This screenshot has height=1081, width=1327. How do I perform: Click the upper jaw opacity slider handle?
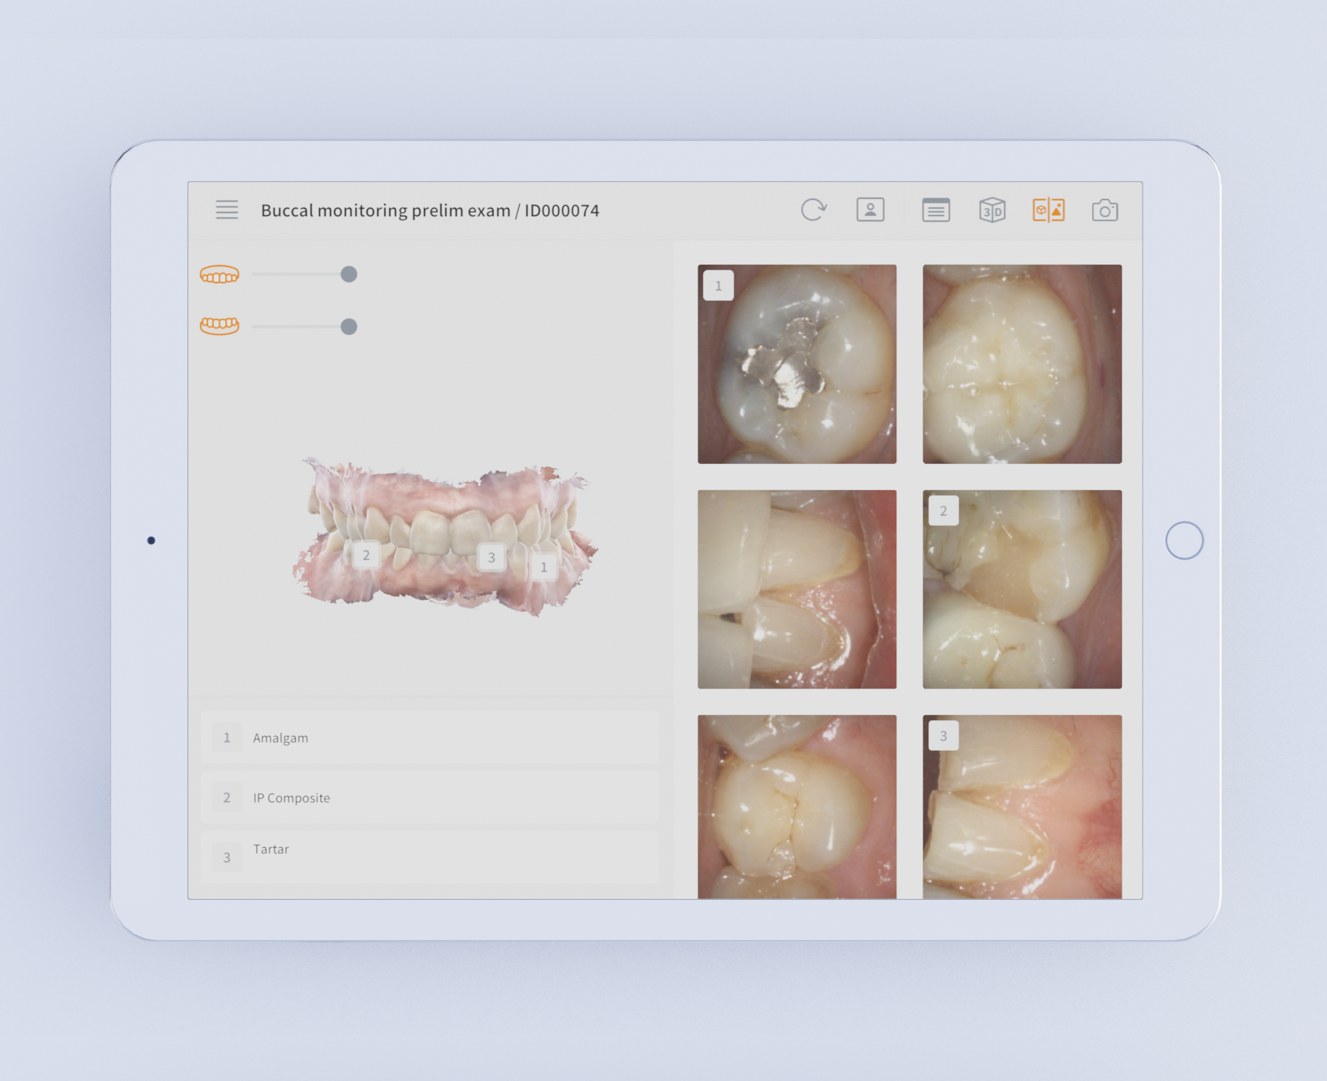(349, 274)
